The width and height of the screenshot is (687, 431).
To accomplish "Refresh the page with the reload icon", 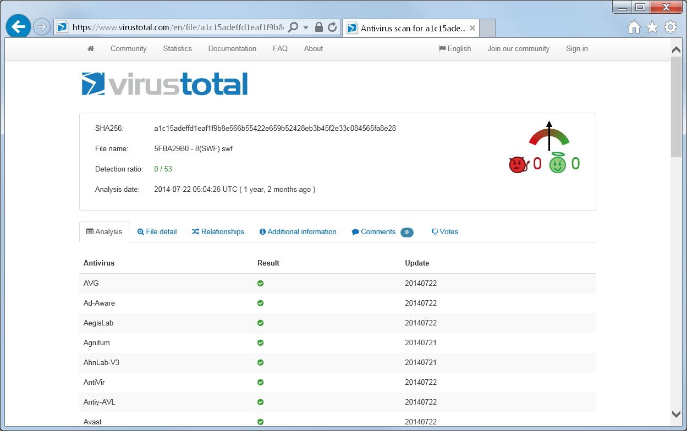I will tap(332, 27).
